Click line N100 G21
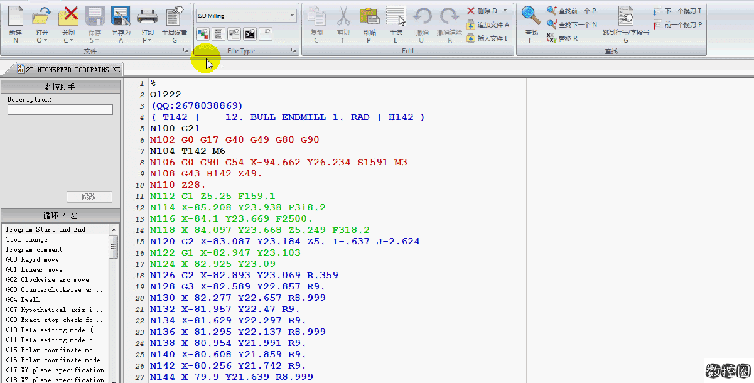 tap(175, 128)
